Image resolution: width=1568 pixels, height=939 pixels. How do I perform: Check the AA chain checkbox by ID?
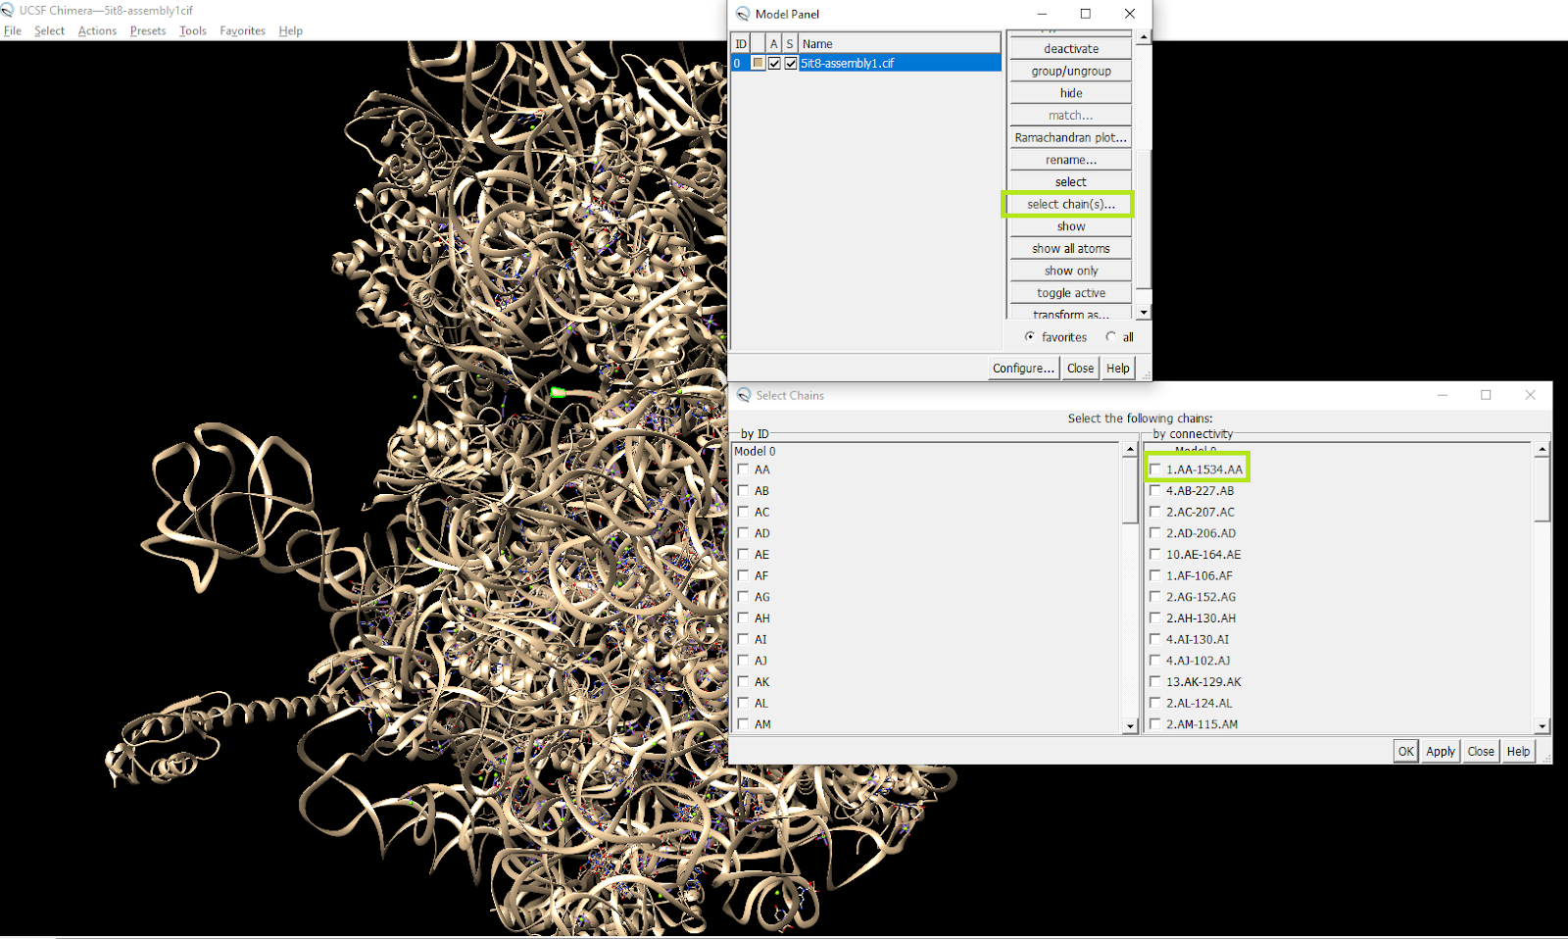(x=743, y=469)
